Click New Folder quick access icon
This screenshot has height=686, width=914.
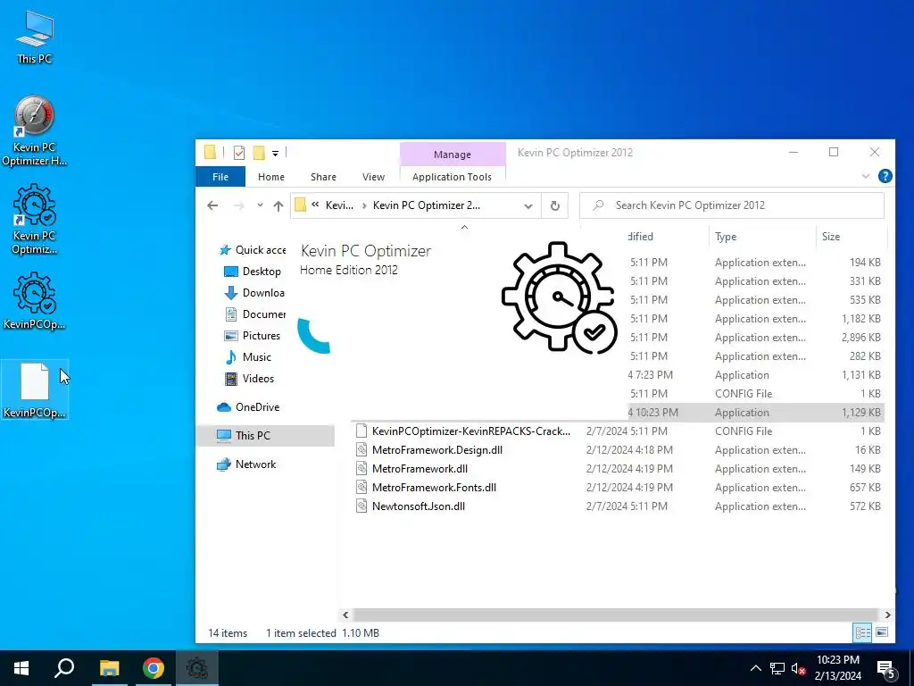259,153
